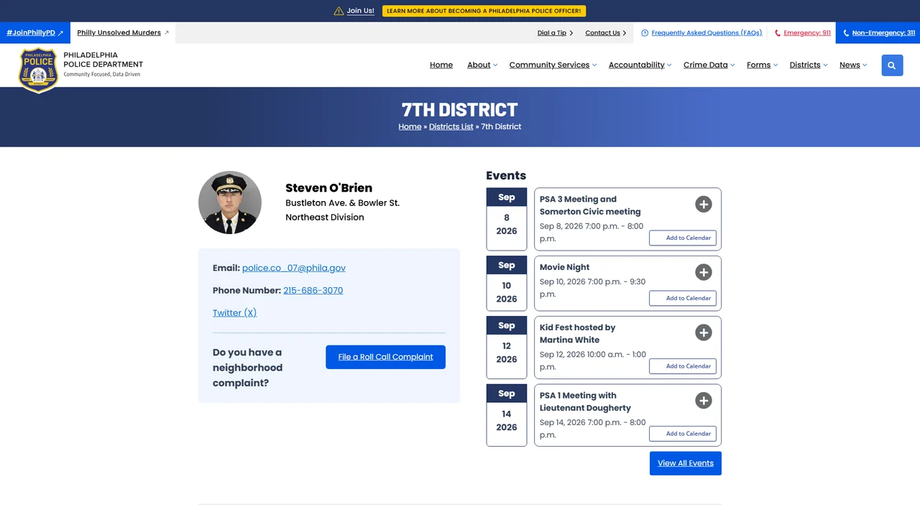Click the phone icon next to Emergency: 911

pos(778,33)
